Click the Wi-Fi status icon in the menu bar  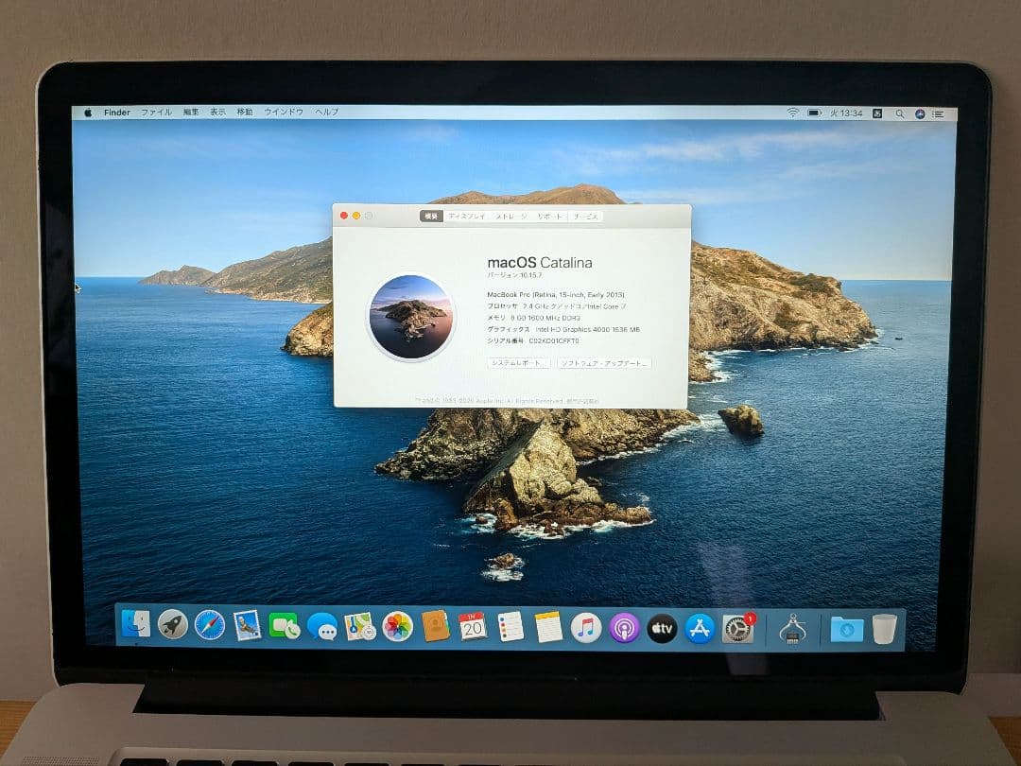click(x=792, y=113)
